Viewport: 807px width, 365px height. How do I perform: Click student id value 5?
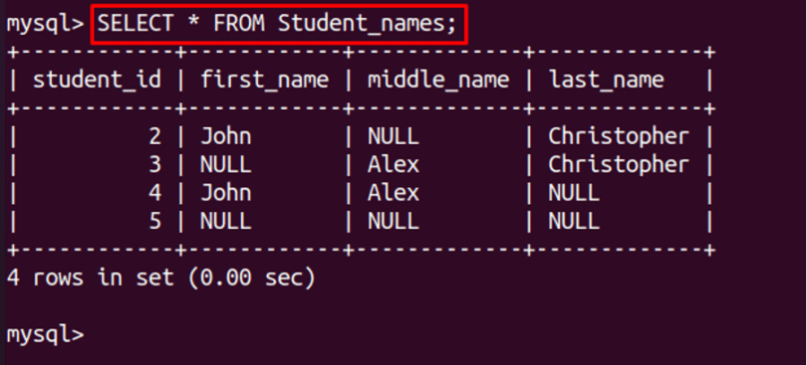click(154, 222)
